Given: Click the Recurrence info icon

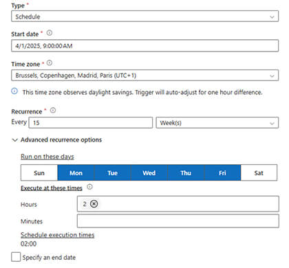Looking at the screenshot, I should tap(53, 111).
